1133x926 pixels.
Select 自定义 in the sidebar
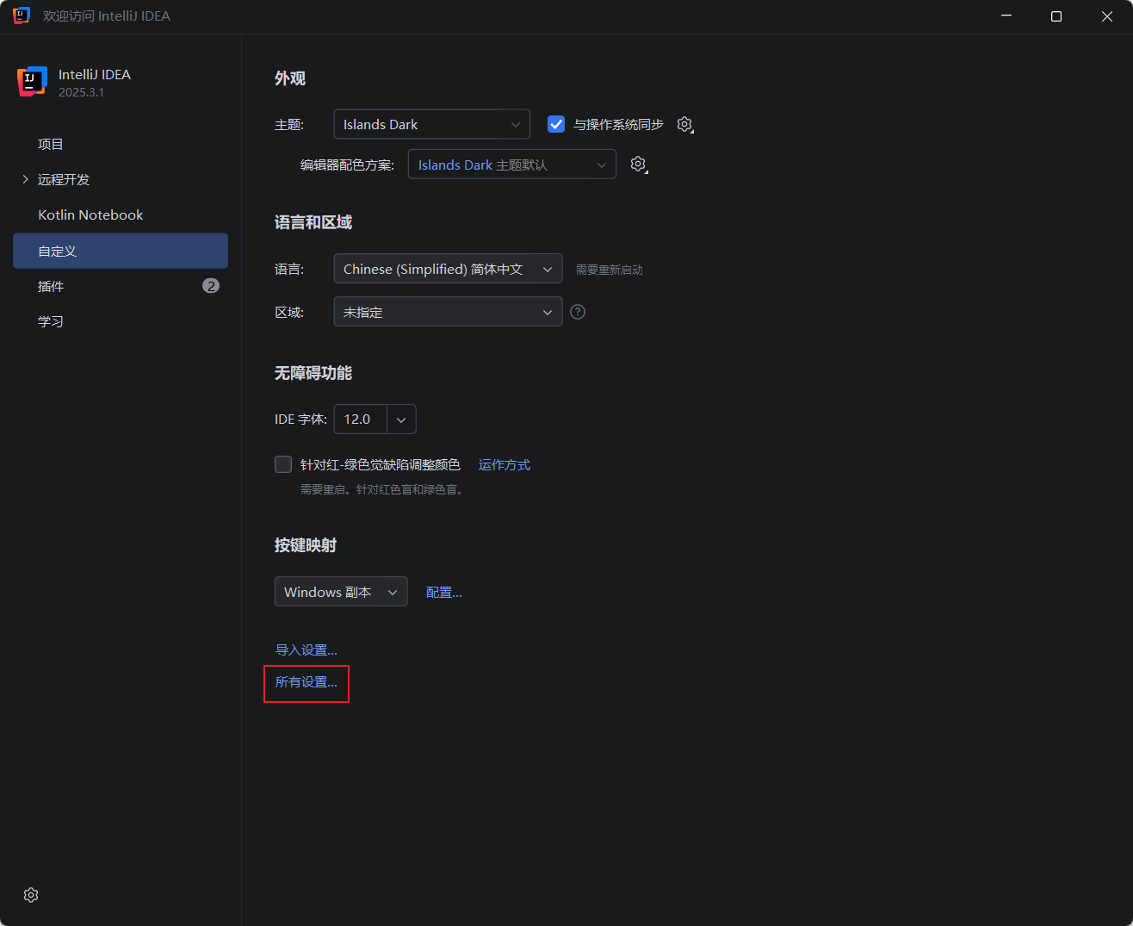coord(121,251)
